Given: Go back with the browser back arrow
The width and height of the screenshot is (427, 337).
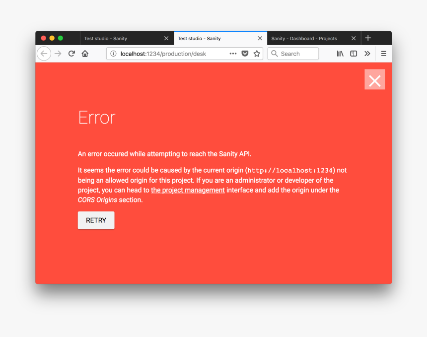Looking at the screenshot, I should coord(44,54).
